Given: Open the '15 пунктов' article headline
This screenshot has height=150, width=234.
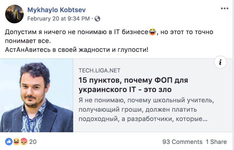Looking at the screenshot, I should (133, 85).
